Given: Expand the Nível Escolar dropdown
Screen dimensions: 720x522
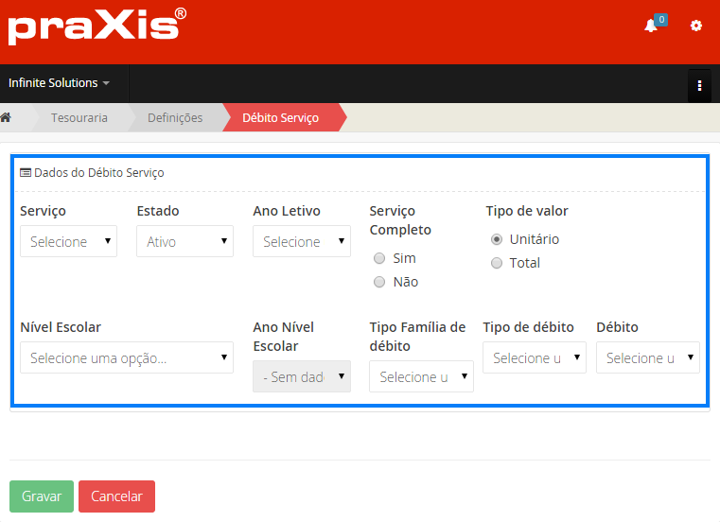Looking at the screenshot, I should 126,357.
